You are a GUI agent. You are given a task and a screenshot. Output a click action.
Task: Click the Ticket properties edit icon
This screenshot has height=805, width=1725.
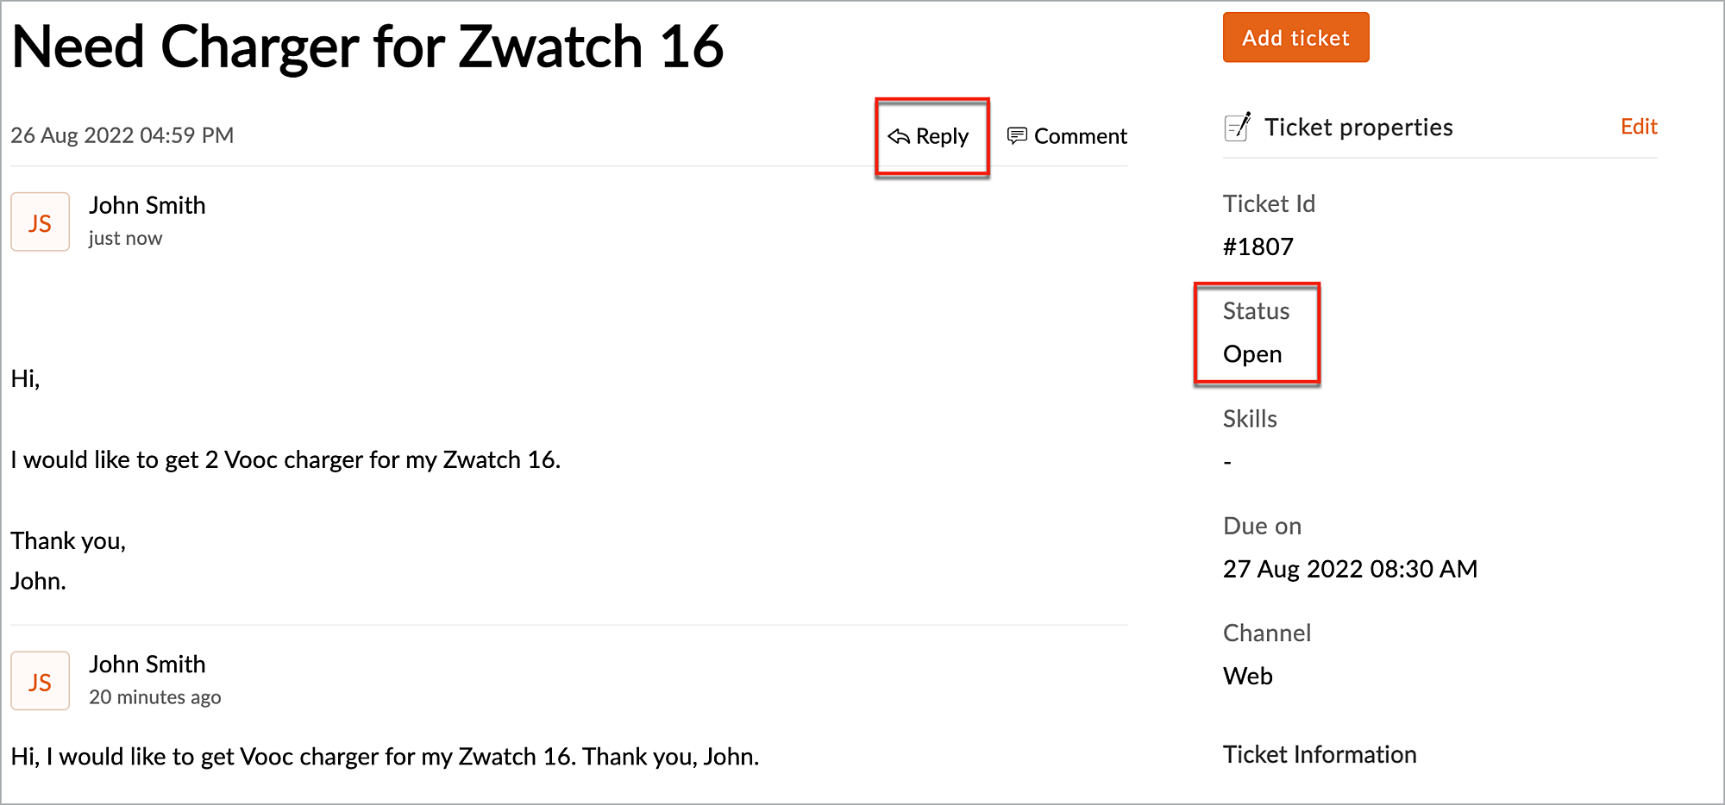(1238, 127)
